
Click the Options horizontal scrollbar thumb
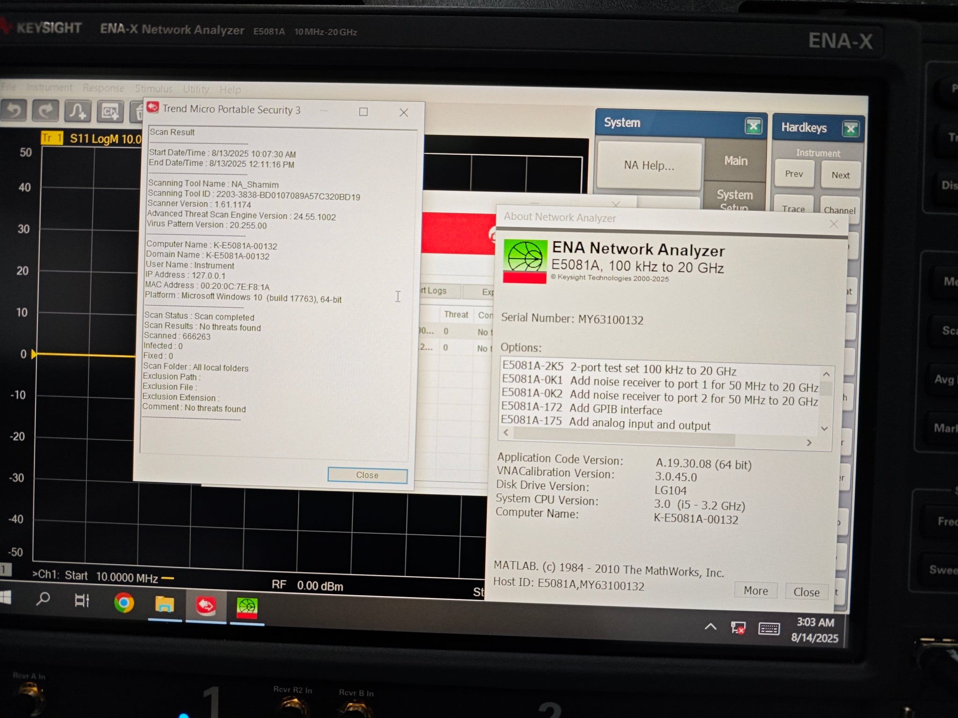pos(624,436)
